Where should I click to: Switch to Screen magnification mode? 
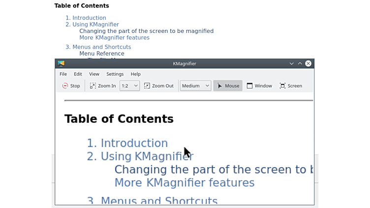(291, 86)
